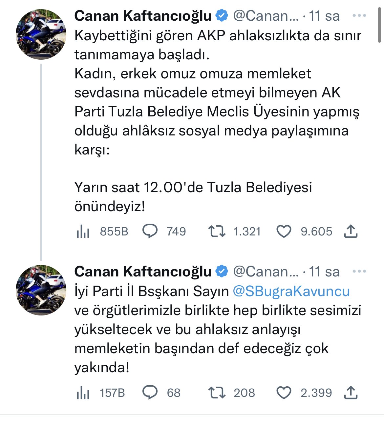This screenshot has height=425, width=384.
Task: Open the @SBugraKavuncu mention link
Action: coord(291,291)
